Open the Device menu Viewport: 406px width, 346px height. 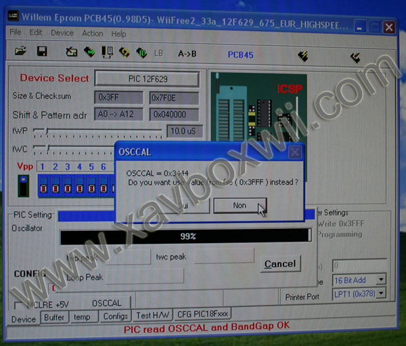coord(62,33)
